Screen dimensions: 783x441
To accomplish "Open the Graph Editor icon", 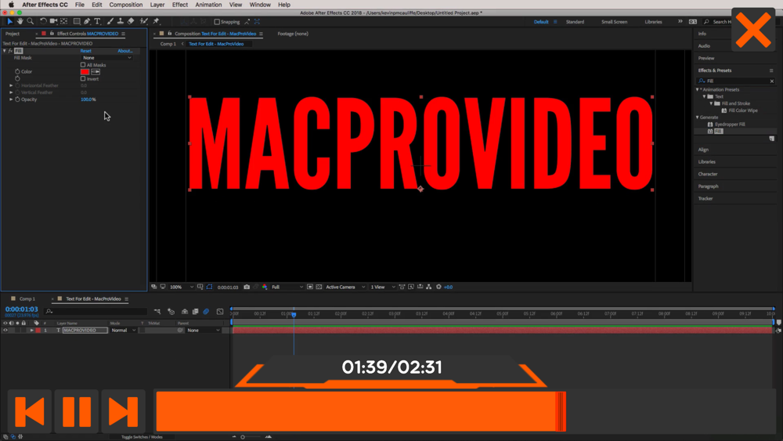I will pyautogui.click(x=220, y=312).
